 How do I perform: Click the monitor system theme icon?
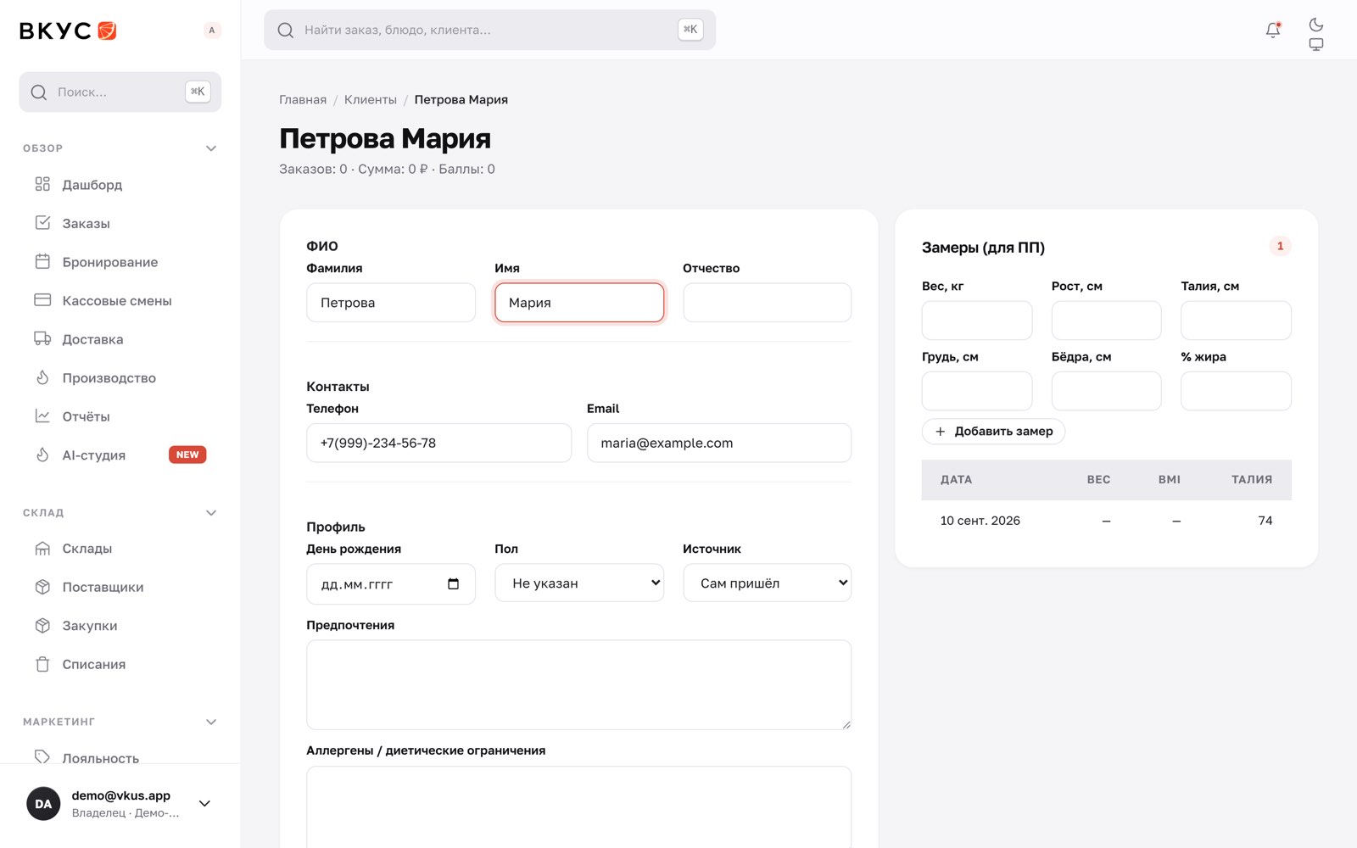click(x=1316, y=45)
